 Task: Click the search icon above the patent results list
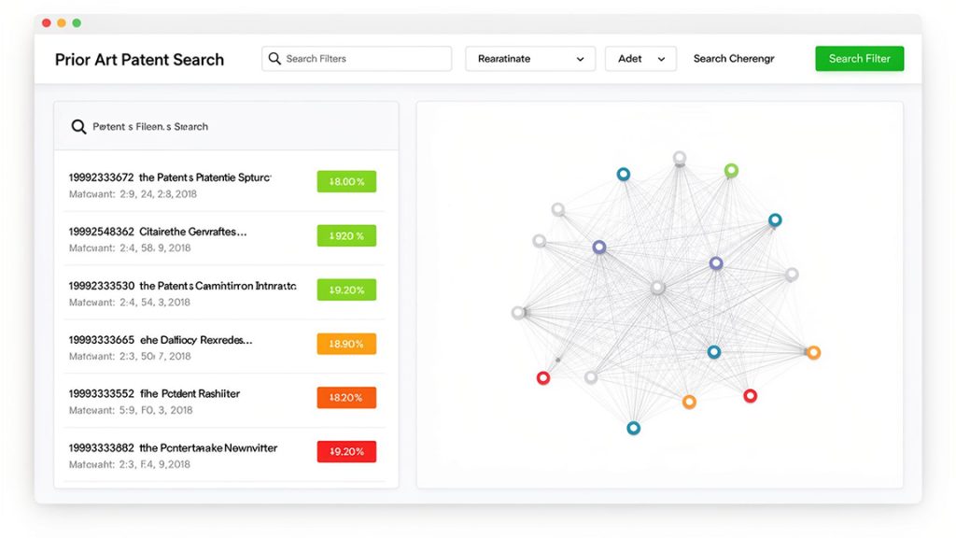(x=78, y=125)
